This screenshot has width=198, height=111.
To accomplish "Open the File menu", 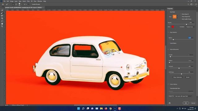I will (4, 1).
